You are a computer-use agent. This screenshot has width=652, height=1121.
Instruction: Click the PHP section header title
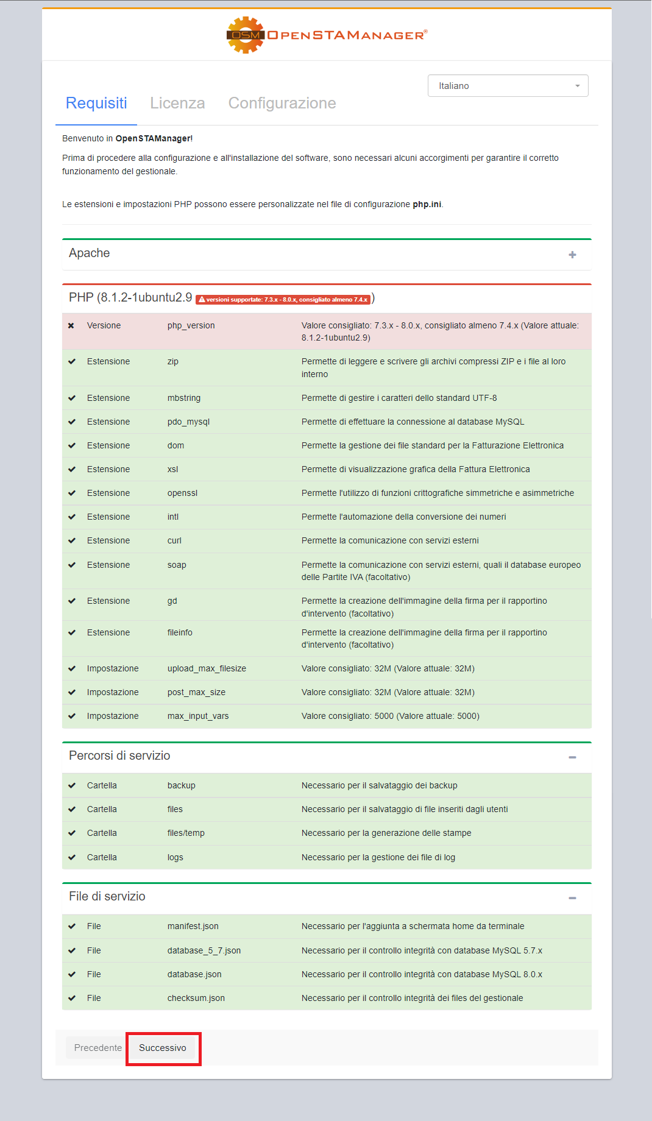pos(130,298)
